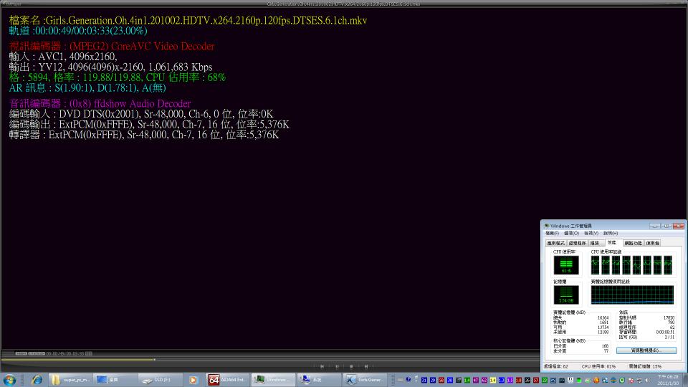The width and height of the screenshot is (688, 387).
Task: Click the ffdshow Audio Decoder line
Action: click(x=100, y=103)
